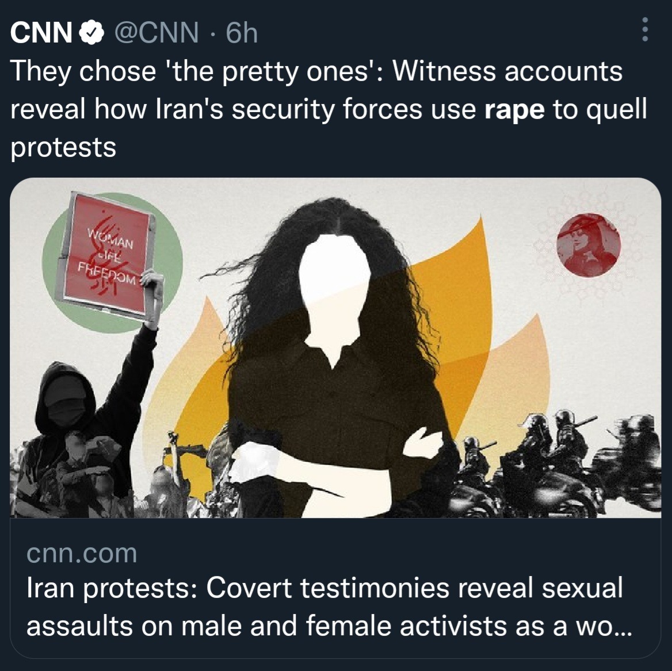
Task: Open the cnn.com domain label
Action: pyautogui.click(x=82, y=553)
